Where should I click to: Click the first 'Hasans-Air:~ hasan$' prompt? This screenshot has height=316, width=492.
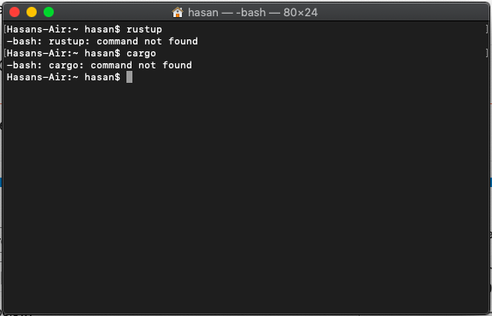click(x=63, y=29)
